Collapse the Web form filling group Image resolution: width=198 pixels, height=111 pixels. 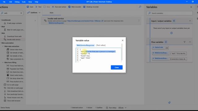3,62
